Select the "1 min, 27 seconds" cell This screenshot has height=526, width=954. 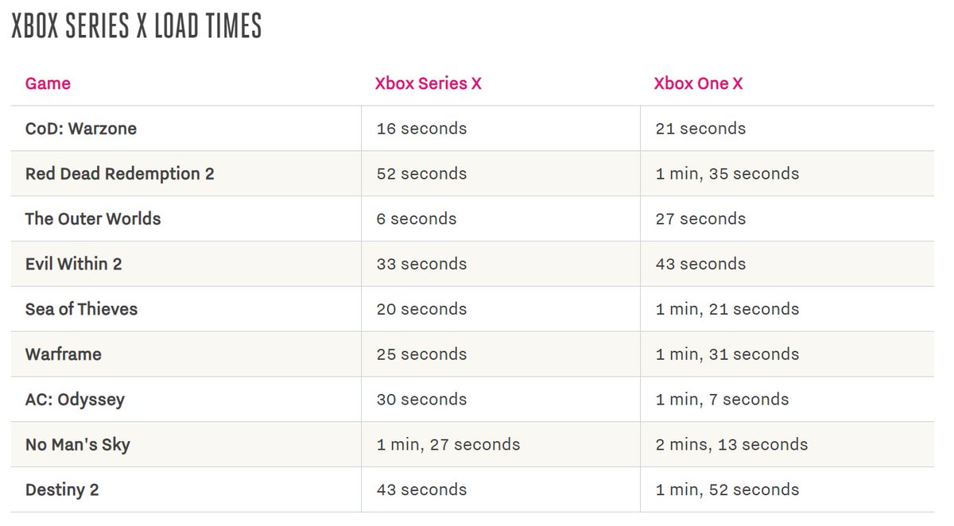(x=448, y=445)
